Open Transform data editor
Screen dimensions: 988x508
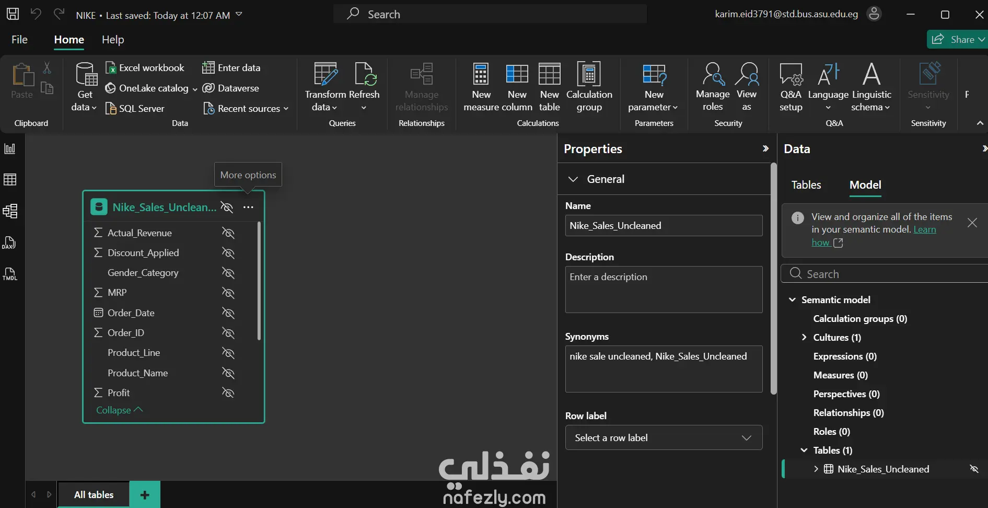click(x=326, y=87)
